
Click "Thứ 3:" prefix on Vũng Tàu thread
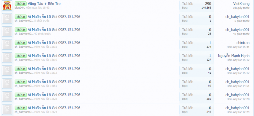coord(21,4)
